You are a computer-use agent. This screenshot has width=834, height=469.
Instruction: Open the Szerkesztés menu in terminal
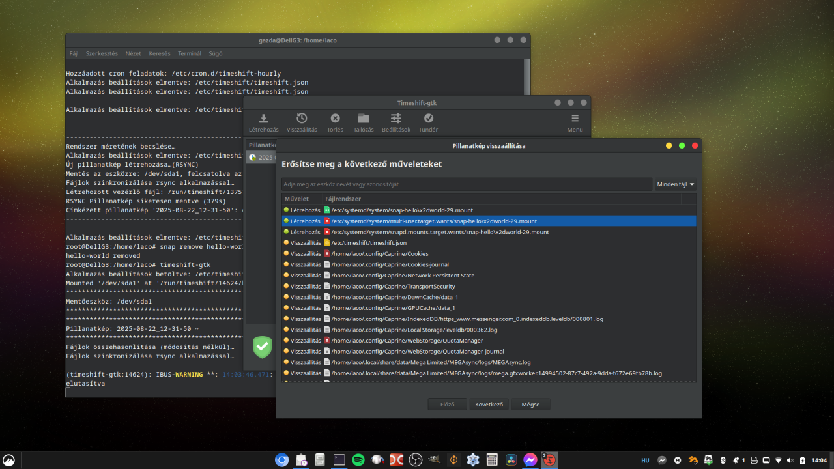point(102,53)
